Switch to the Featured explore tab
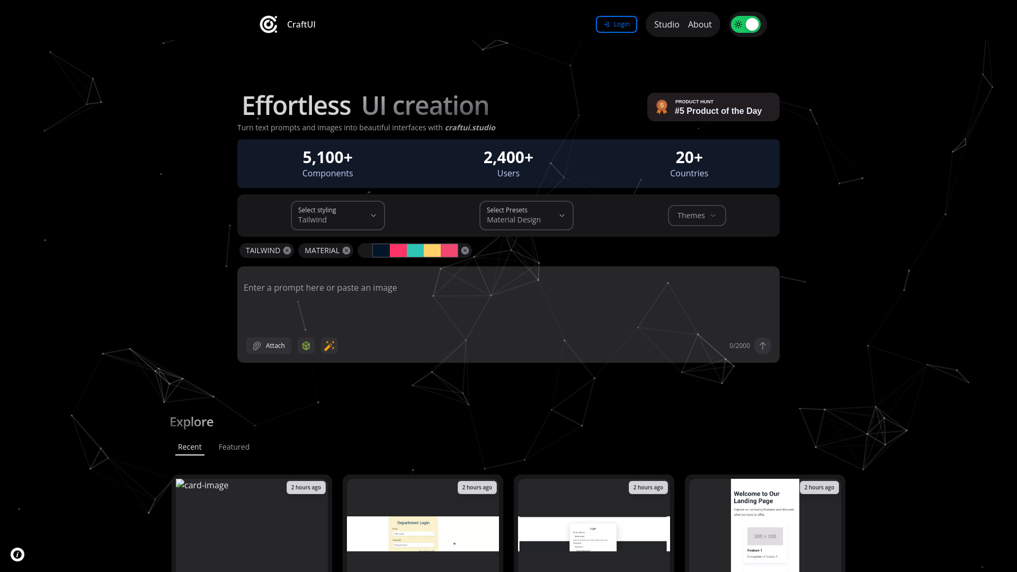The image size is (1017, 572). point(234,447)
